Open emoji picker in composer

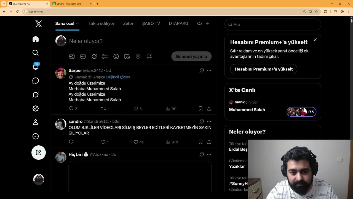116,56
